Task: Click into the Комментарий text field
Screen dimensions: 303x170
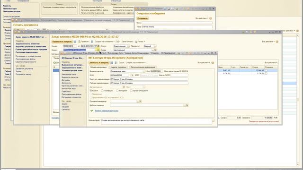Action: point(157,122)
